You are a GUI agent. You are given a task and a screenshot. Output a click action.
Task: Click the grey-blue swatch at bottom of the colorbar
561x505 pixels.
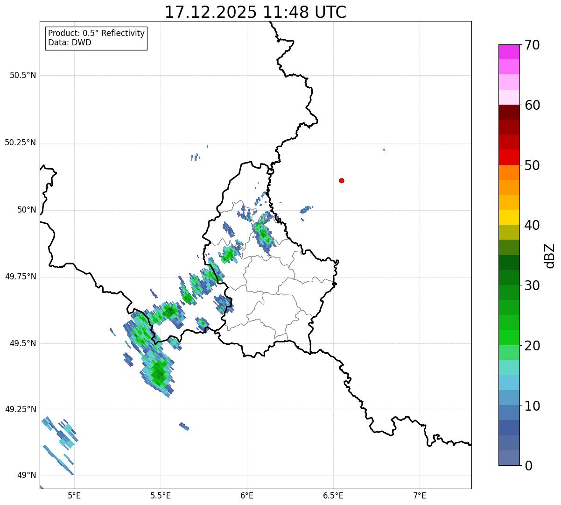(509, 458)
